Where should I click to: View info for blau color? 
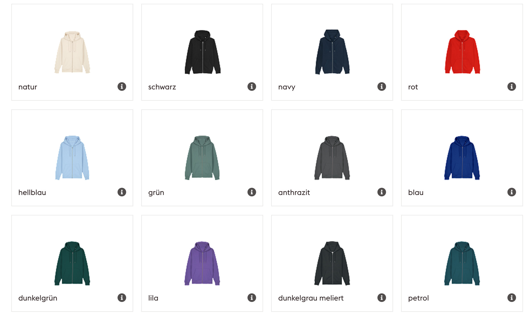click(x=511, y=192)
